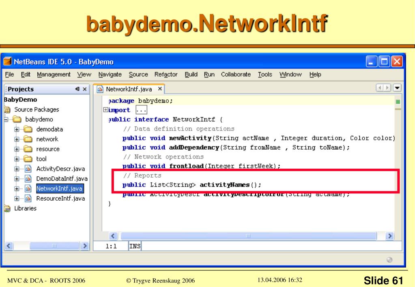The height and width of the screenshot is (287, 415).
Task: Select ResourceIntf.java in the tree
Action: [60, 198]
